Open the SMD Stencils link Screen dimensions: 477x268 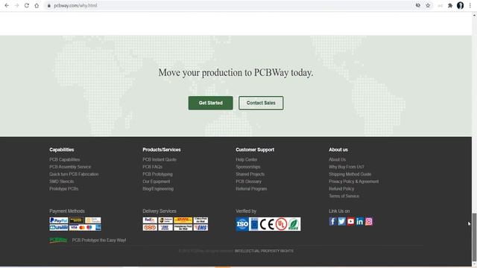click(x=61, y=182)
